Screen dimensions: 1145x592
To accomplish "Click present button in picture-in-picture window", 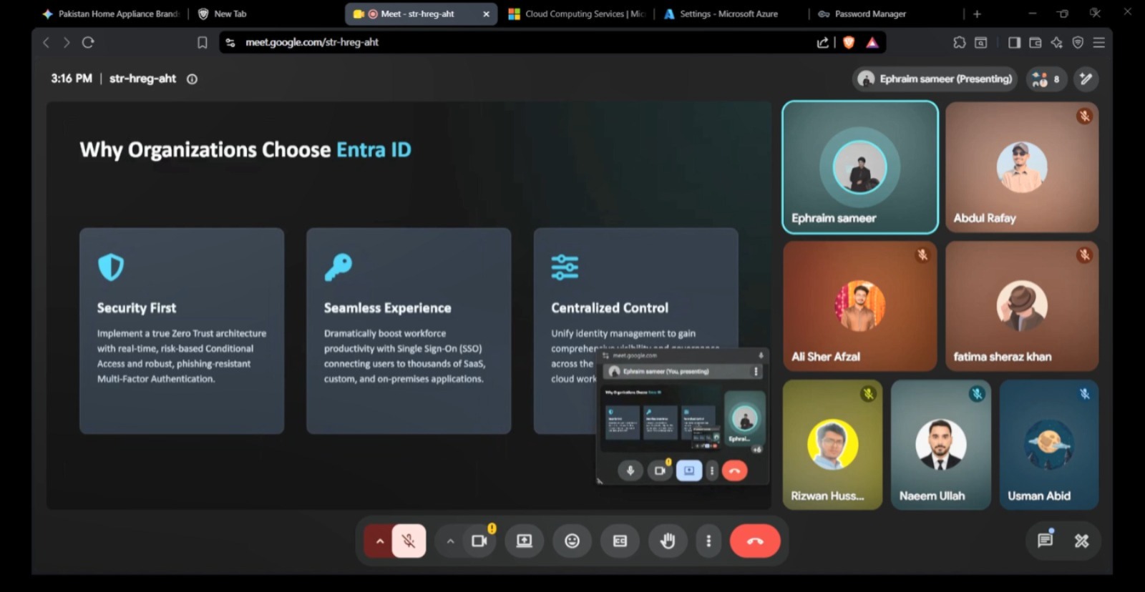I will [x=689, y=470].
